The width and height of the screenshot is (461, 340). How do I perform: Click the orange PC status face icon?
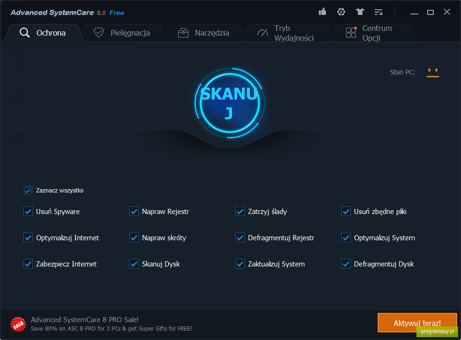click(x=433, y=73)
